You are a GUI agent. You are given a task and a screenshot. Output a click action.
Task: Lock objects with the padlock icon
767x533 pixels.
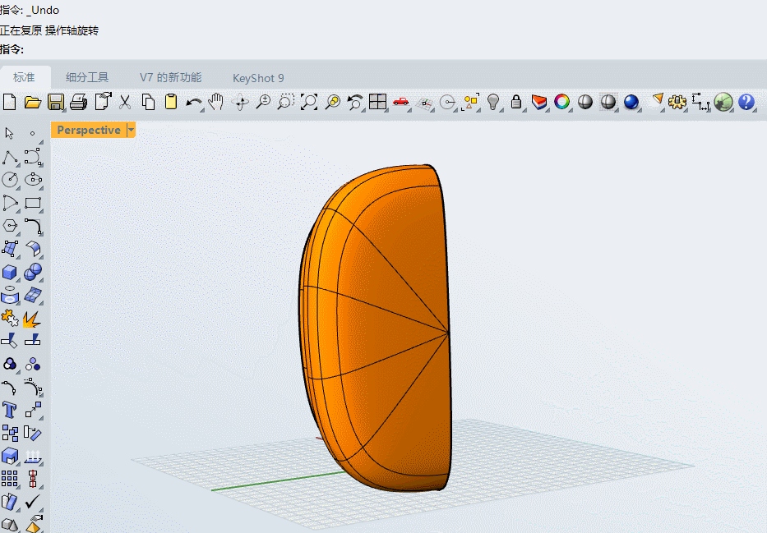pyautogui.click(x=516, y=102)
